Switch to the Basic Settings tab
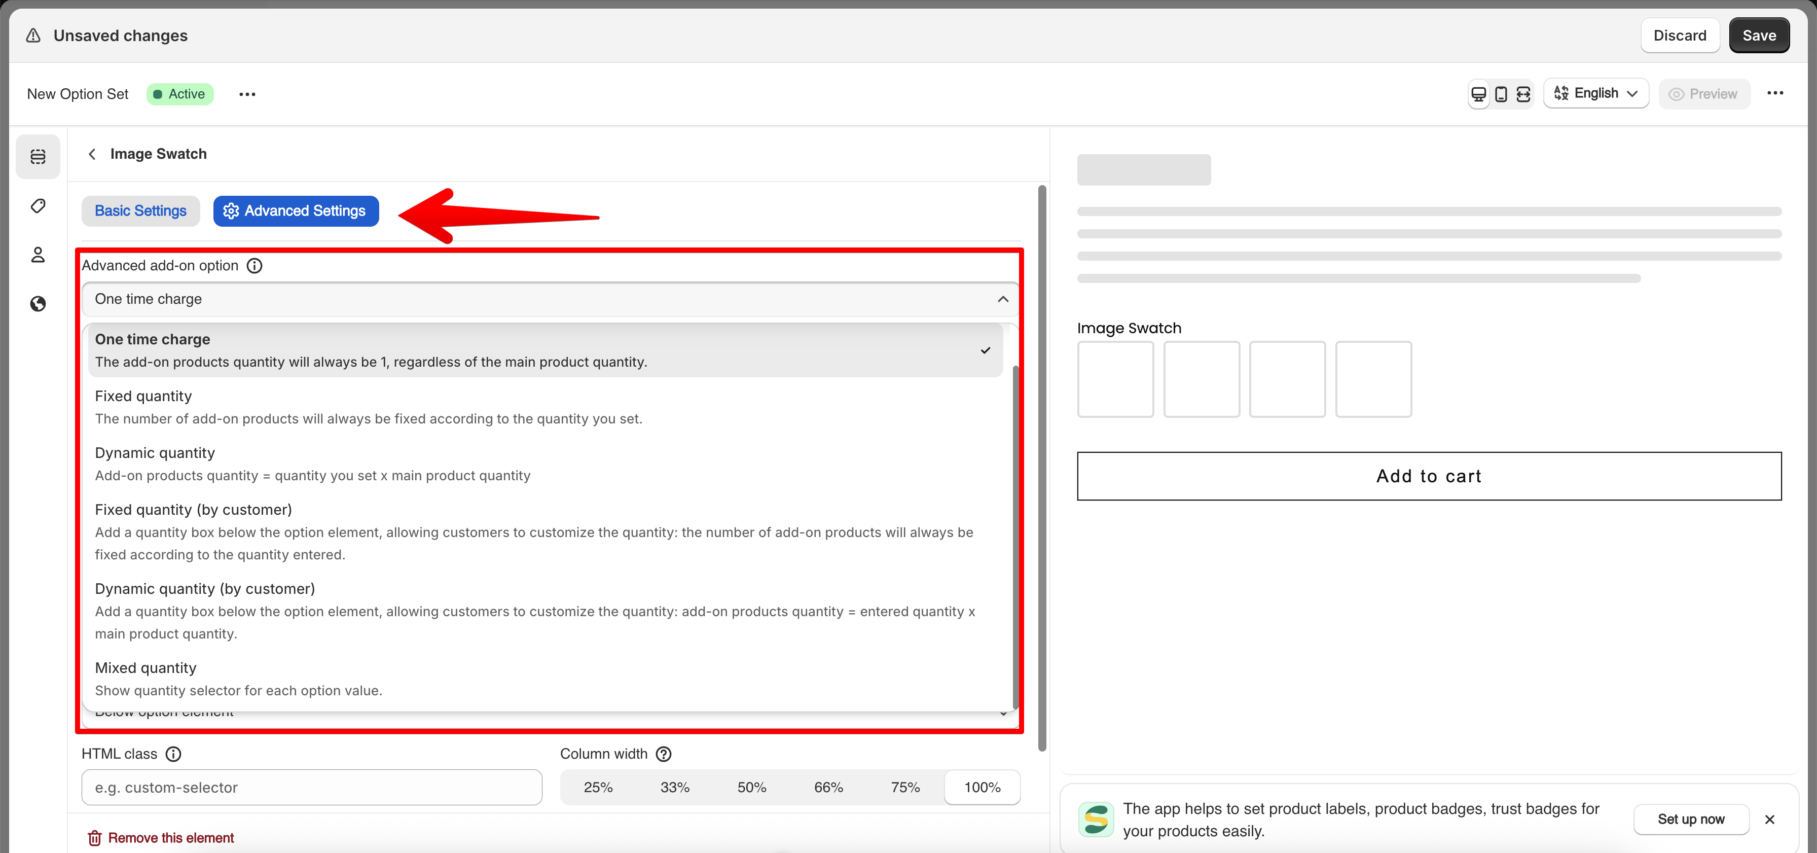Viewport: 1817px width, 853px height. coord(140,211)
